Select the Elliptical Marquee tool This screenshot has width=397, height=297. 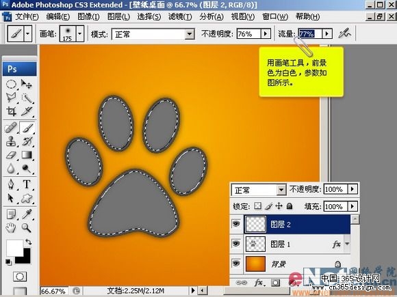point(11,85)
